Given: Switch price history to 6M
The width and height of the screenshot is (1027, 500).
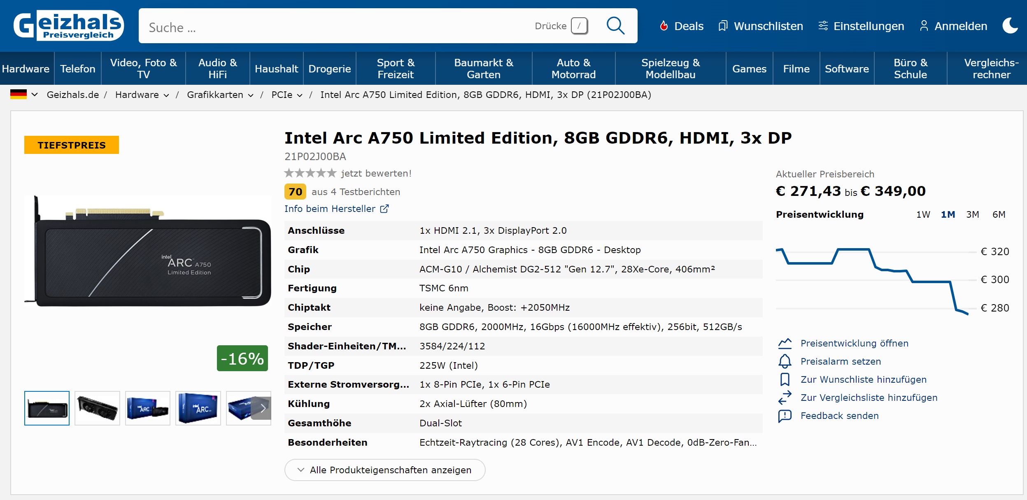Looking at the screenshot, I should (999, 214).
